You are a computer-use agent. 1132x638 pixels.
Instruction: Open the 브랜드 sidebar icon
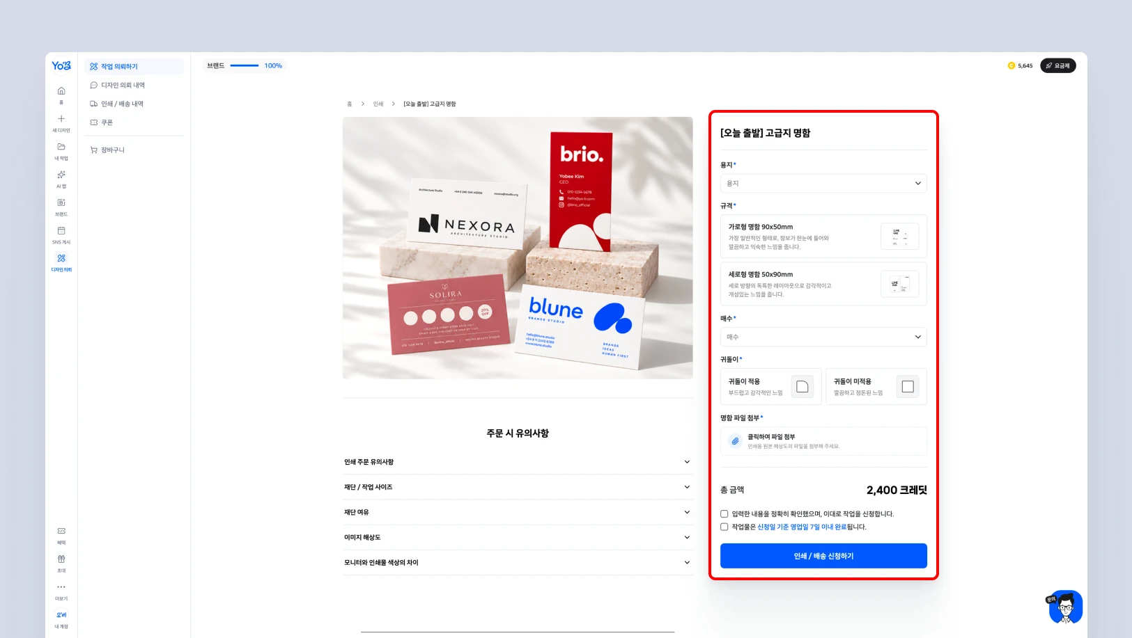tap(61, 202)
